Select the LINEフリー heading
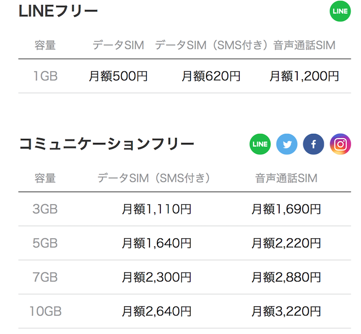Viewport: 361px width, 334px height. 58,11
